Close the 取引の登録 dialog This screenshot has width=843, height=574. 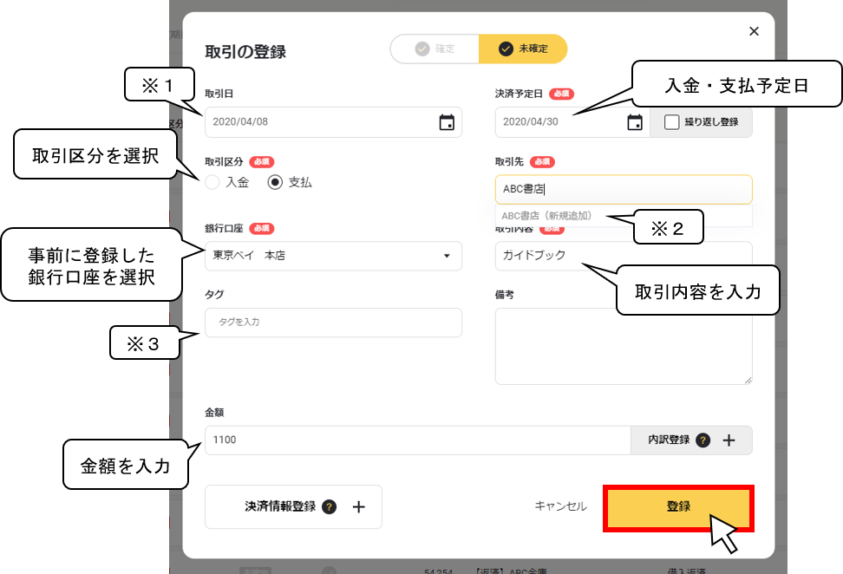tap(754, 31)
